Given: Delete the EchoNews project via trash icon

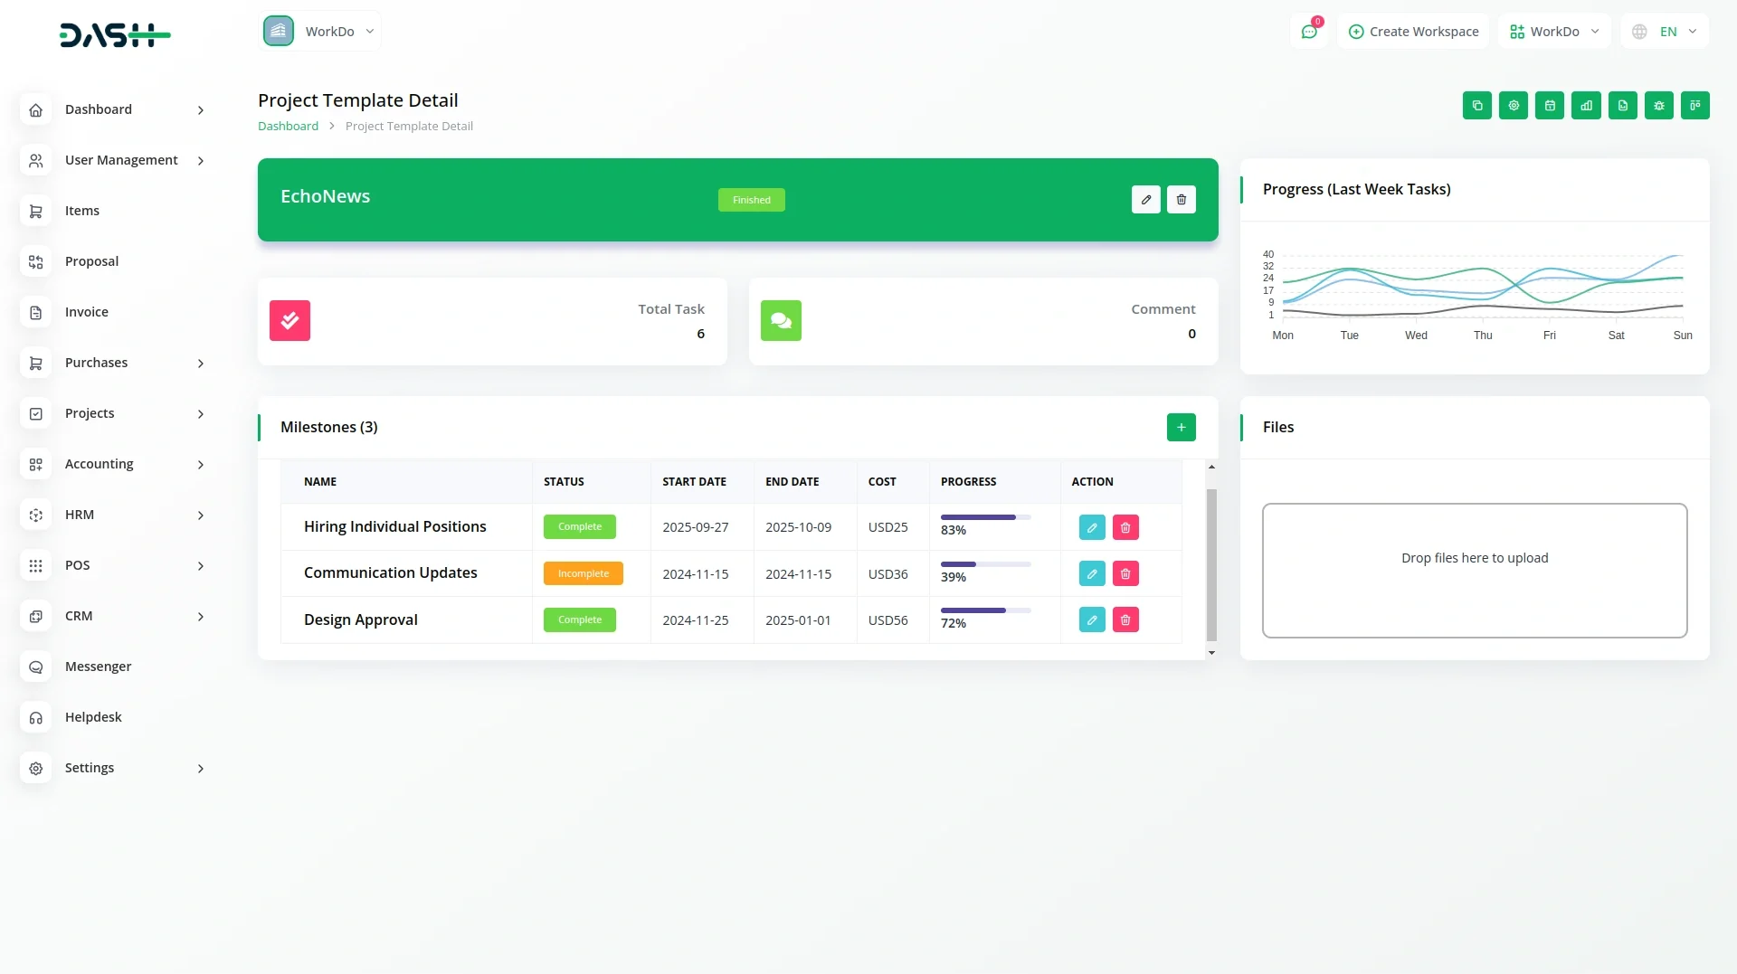Looking at the screenshot, I should pos(1181,200).
